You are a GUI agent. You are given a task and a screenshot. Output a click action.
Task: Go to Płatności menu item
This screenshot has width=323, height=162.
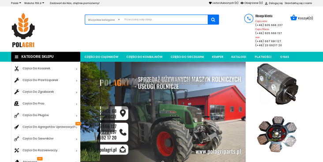(263, 57)
